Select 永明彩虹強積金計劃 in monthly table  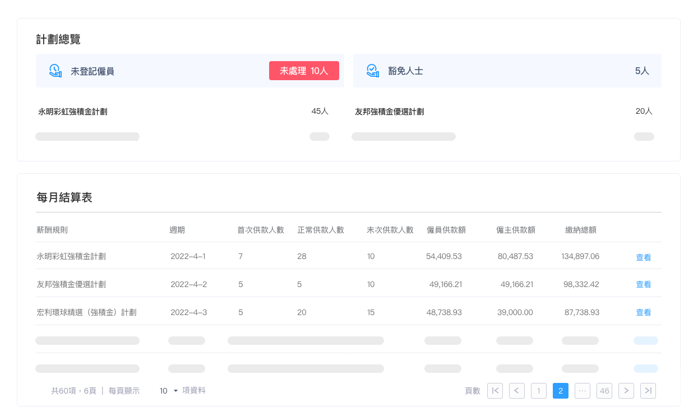(71, 256)
